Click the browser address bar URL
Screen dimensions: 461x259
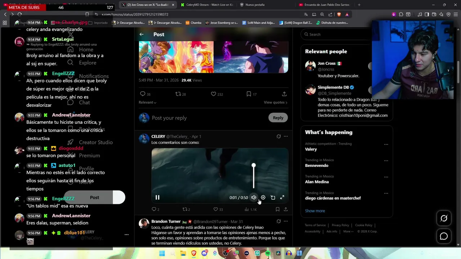pos(135,14)
